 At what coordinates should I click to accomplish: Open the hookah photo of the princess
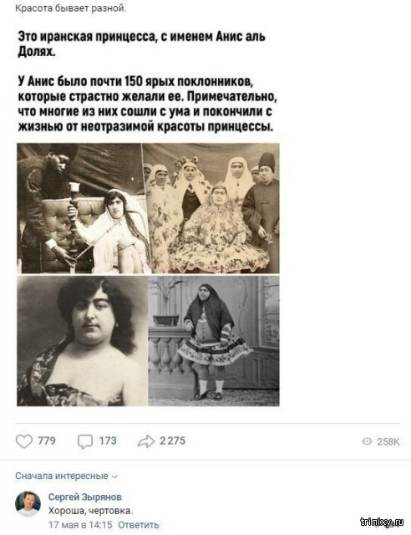tap(79, 208)
